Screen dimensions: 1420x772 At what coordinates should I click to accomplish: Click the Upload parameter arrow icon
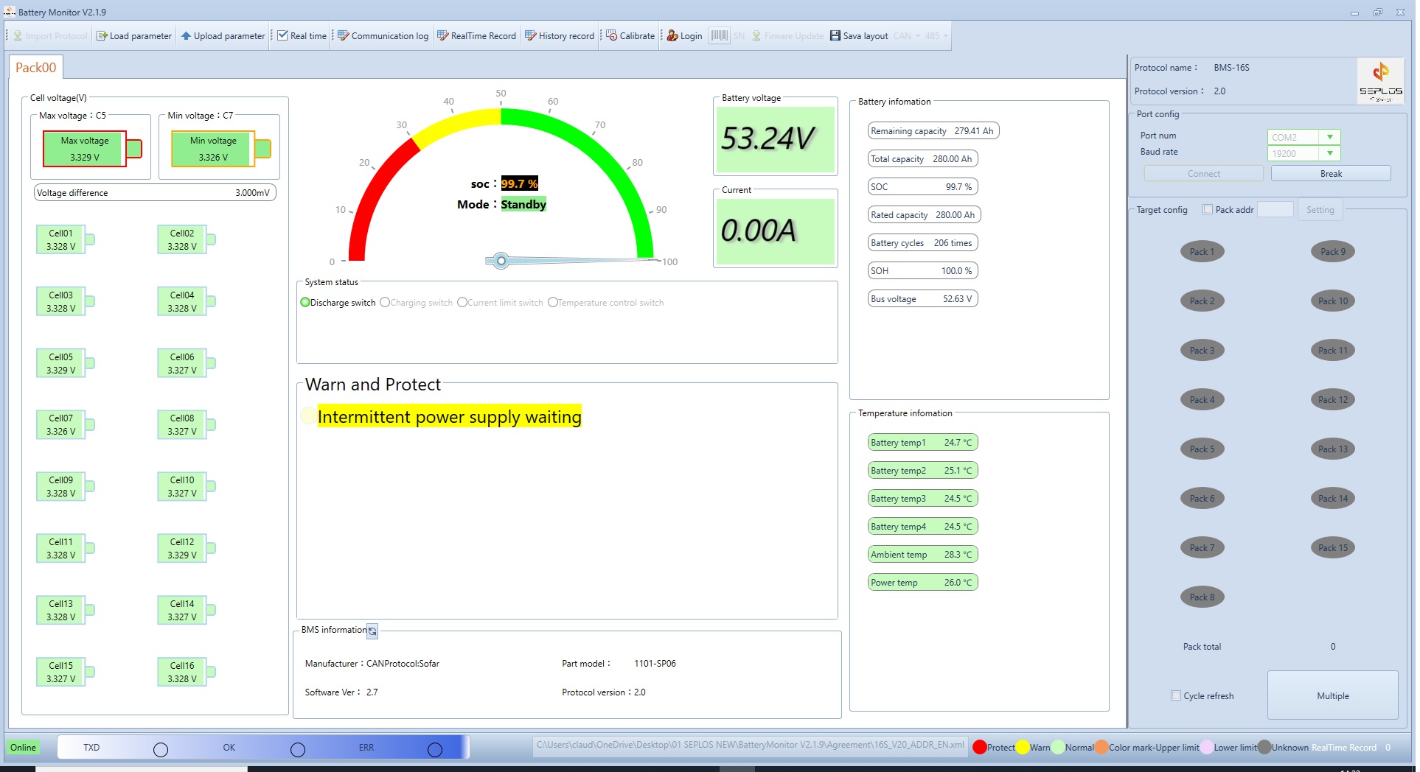click(x=187, y=36)
